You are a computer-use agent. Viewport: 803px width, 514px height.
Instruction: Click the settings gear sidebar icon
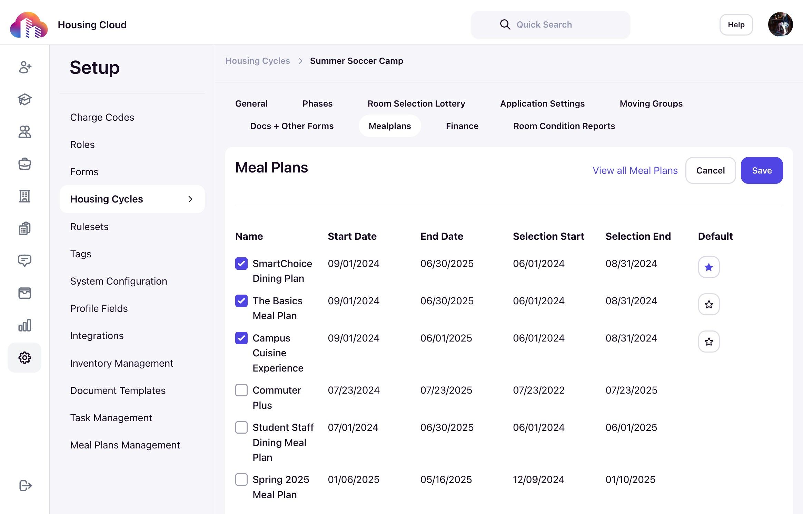click(24, 358)
